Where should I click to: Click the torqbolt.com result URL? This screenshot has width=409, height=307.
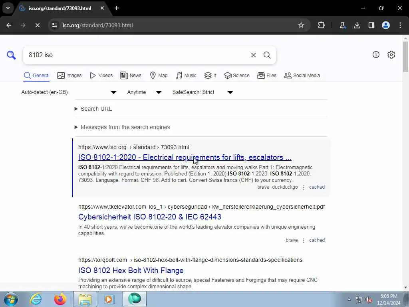click(x=191, y=260)
